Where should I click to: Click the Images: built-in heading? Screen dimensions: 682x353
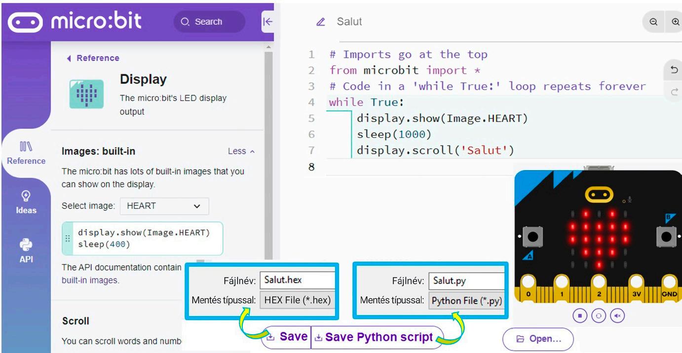pos(98,151)
